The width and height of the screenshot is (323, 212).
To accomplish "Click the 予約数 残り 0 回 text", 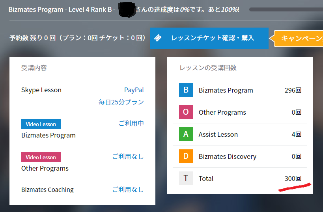I will 33,38.
